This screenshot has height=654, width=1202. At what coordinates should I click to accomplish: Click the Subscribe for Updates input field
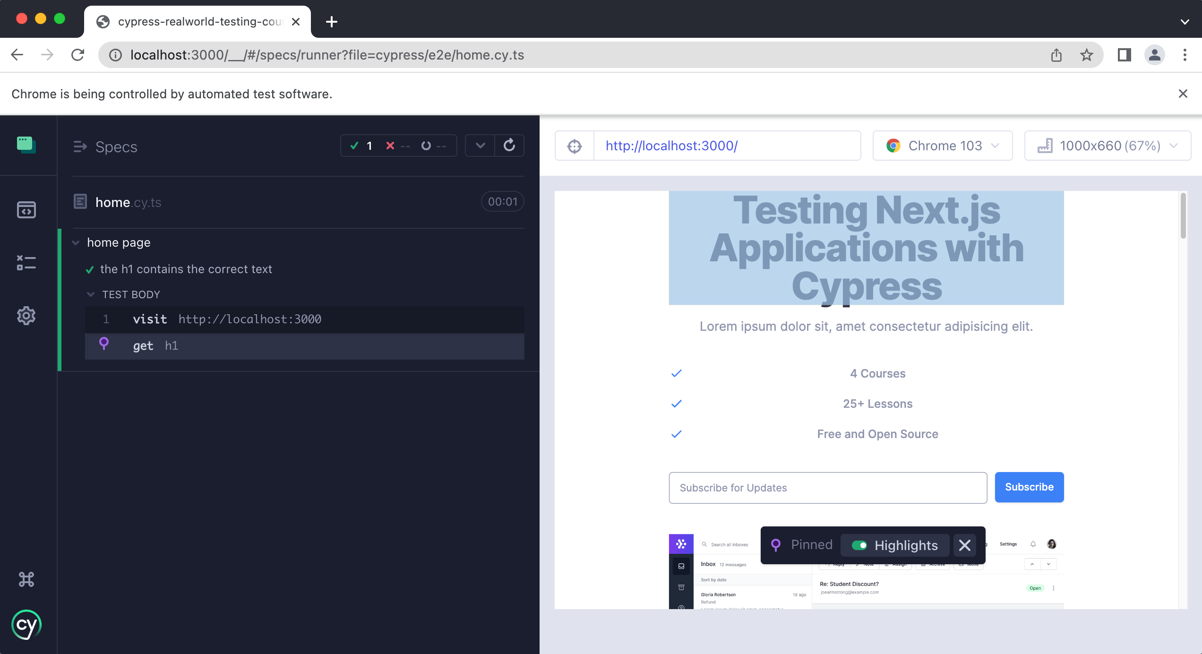click(x=828, y=487)
